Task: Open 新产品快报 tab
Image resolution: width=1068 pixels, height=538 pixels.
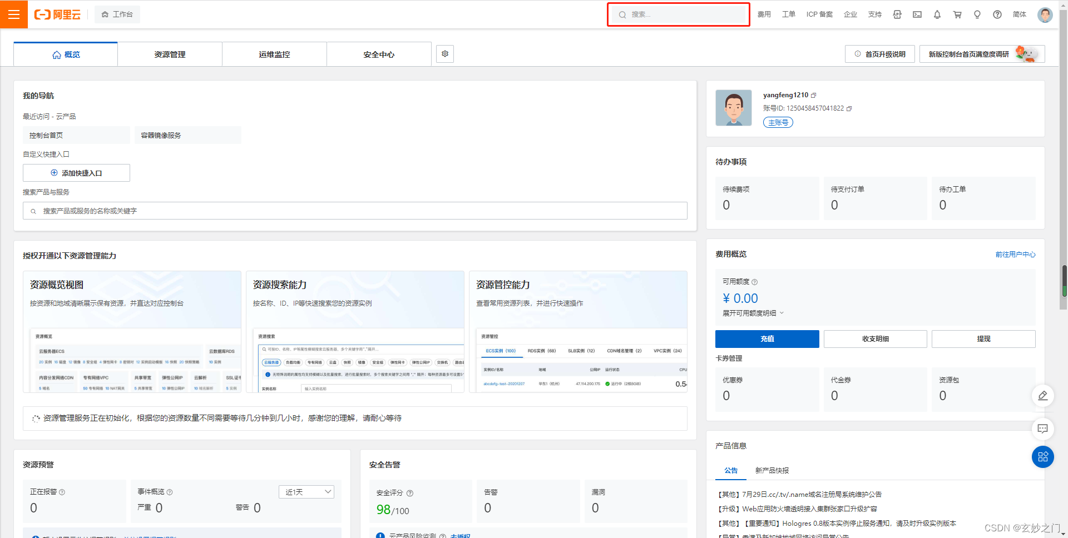Action: (x=772, y=470)
